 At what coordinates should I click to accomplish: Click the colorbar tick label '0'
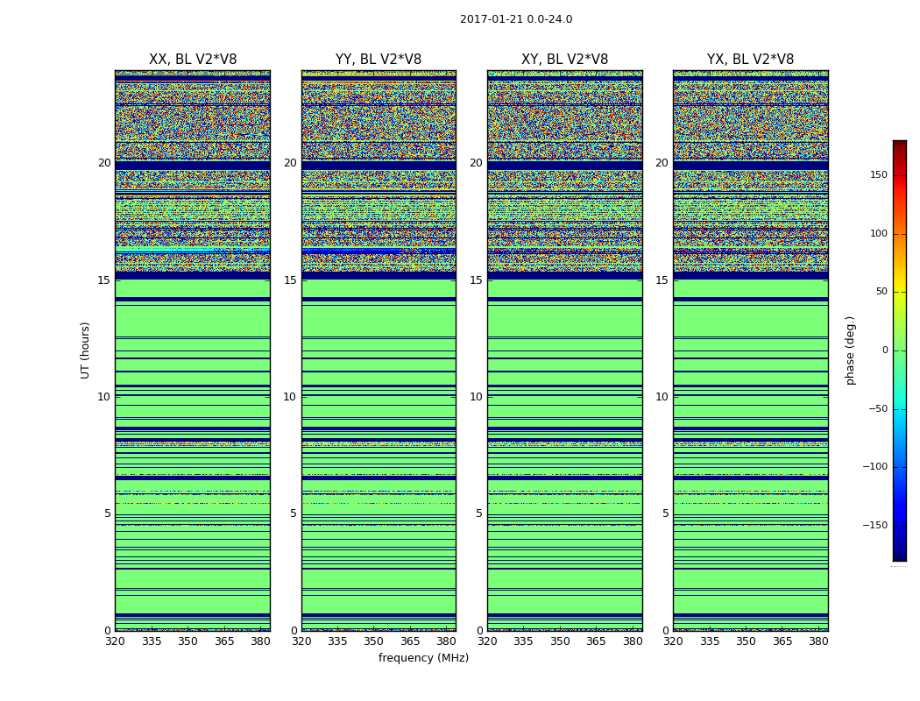click(x=884, y=350)
